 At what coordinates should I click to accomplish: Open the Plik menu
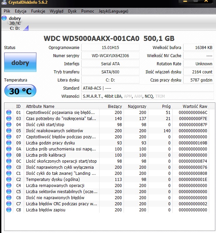(7, 11)
